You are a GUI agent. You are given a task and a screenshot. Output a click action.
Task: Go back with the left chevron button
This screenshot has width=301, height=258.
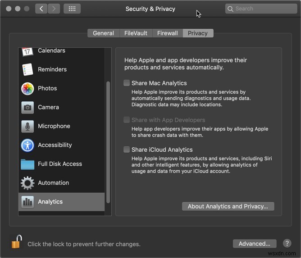pos(41,9)
